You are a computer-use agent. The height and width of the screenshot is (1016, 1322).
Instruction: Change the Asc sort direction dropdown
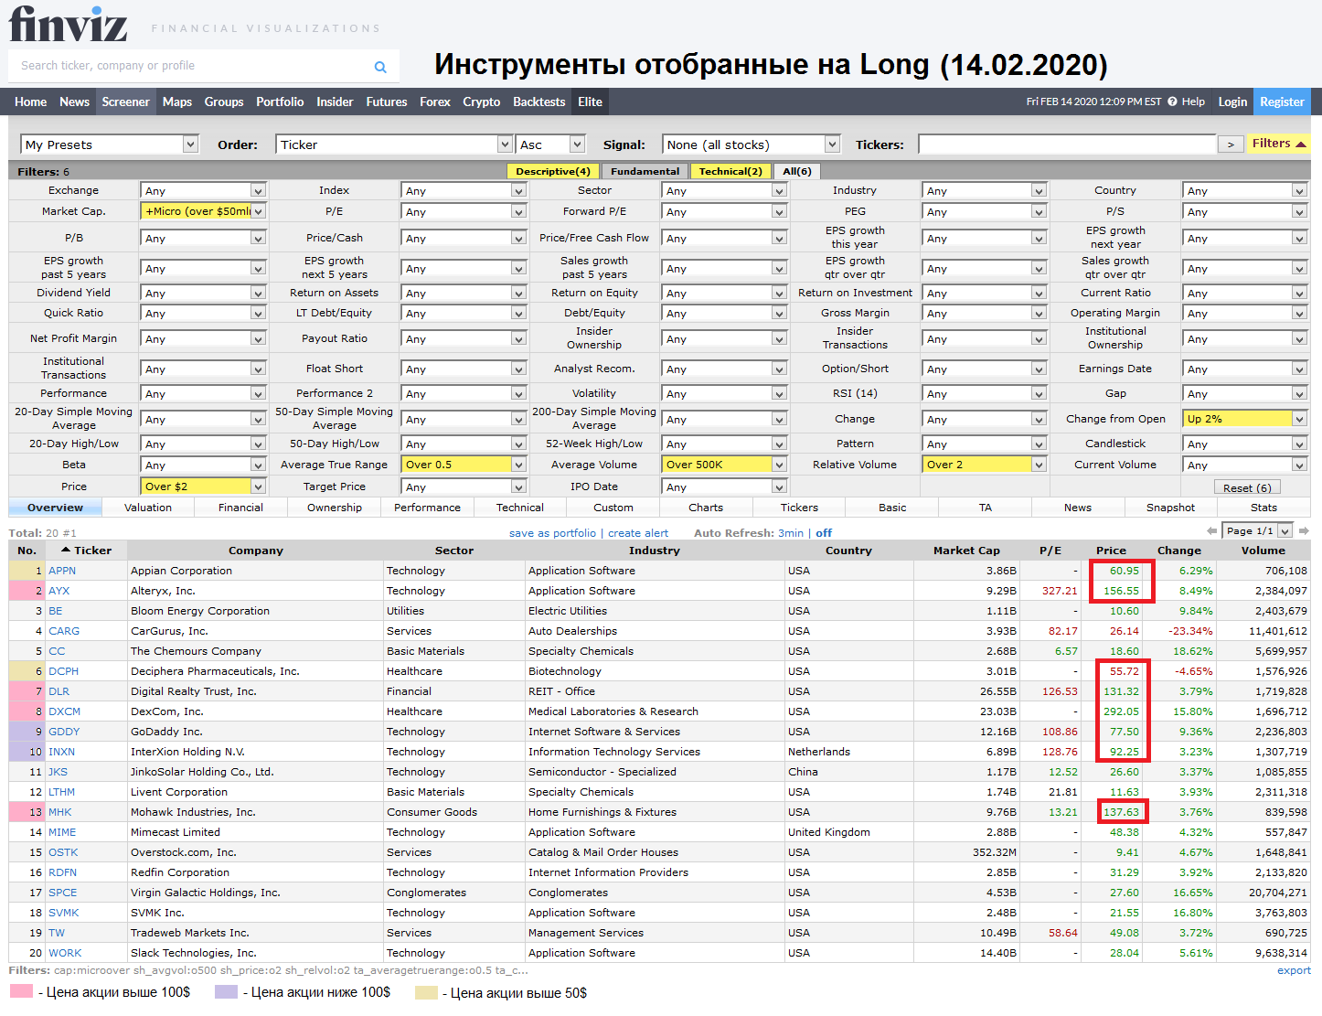[x=550, y=144]
